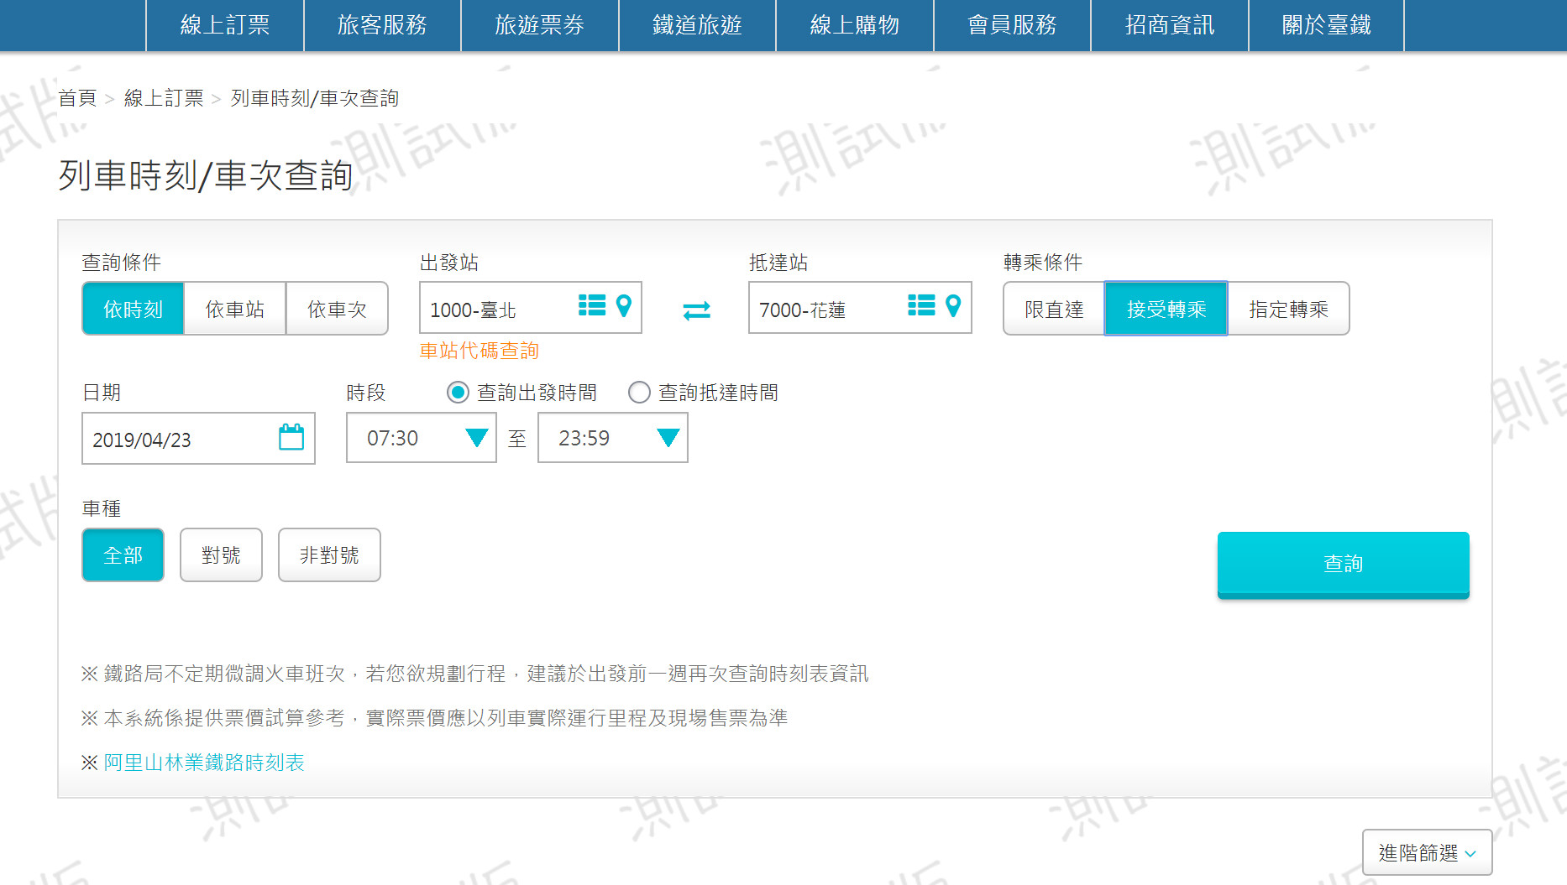Viewport: 1567px width, 885px height.
Task: Click departure station map pin icon
Action: coord(623,305)
